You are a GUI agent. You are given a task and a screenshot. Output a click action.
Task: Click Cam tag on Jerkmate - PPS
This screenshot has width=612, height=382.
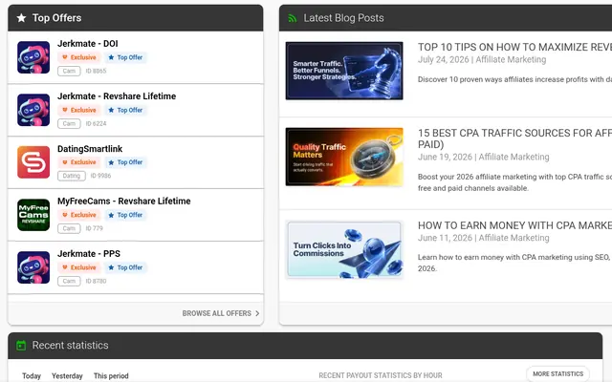pos(69,281)
